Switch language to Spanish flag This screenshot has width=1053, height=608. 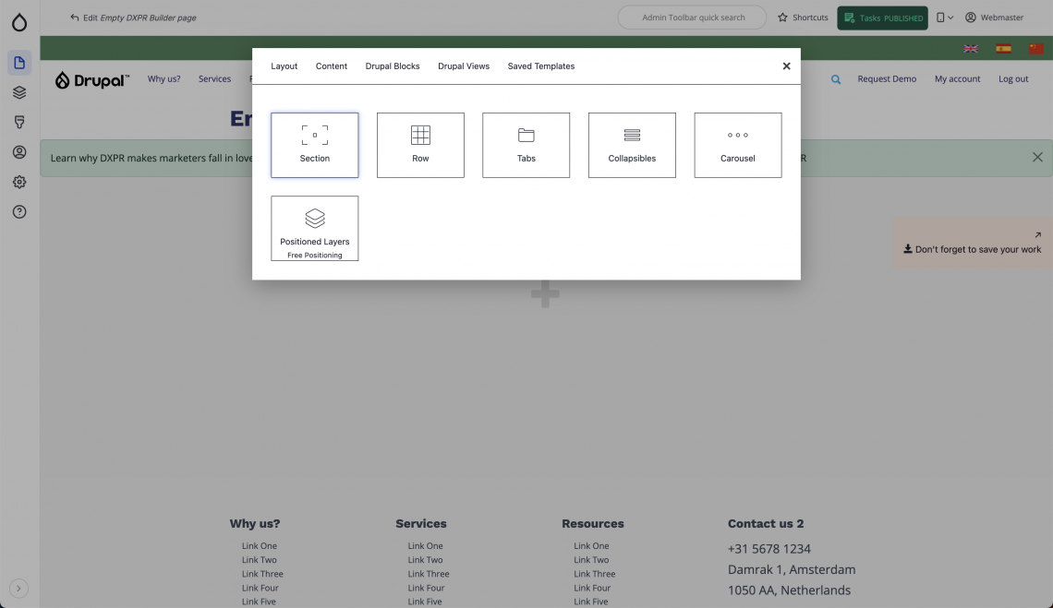(x=1003, y=48)
